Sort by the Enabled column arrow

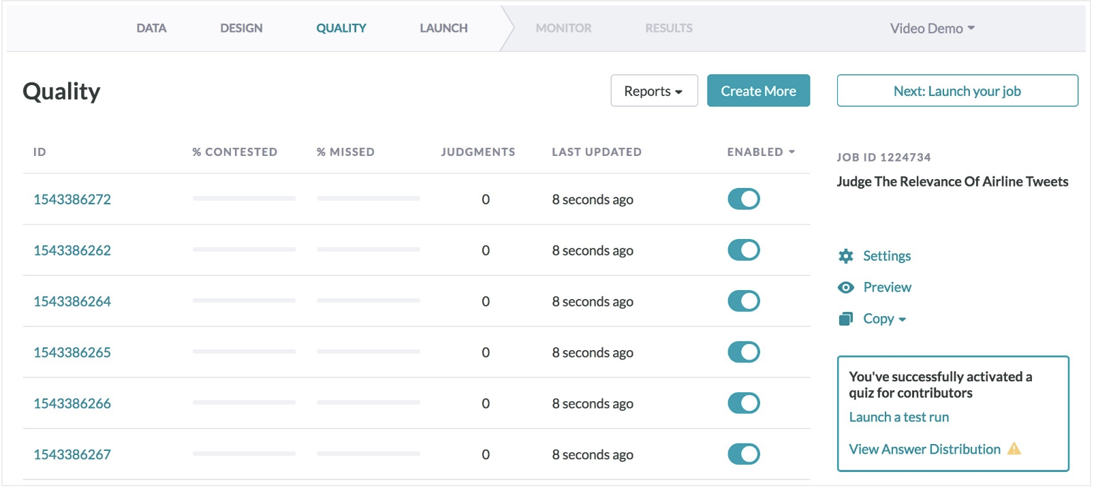point(791,152)
